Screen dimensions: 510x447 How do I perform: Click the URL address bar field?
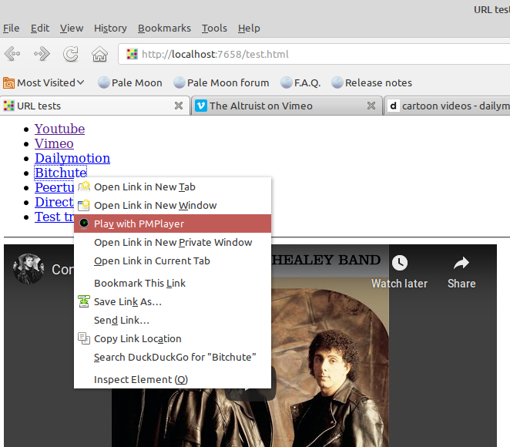click(x=314, y=54)
